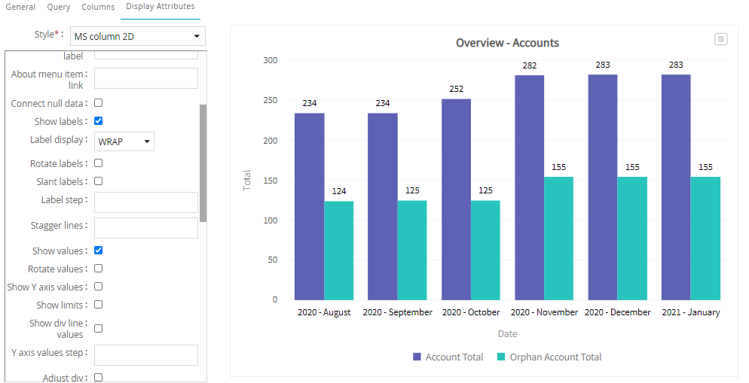
Task: Toggle Orphan Account Total legend label
Action: point(555,357)
